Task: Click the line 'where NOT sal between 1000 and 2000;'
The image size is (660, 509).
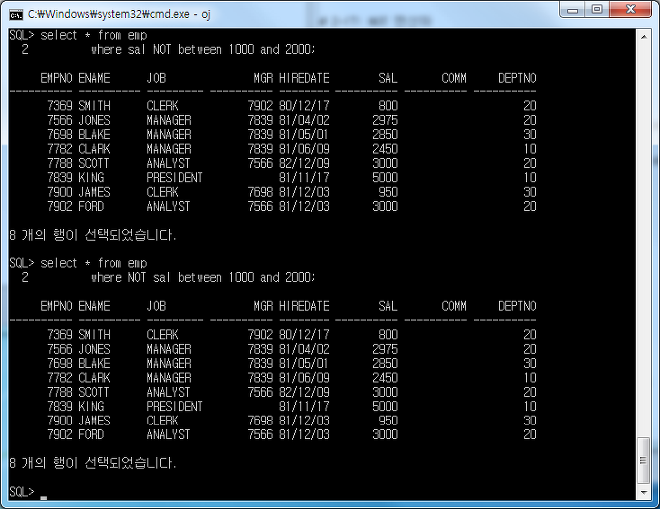Action: [x=202, y=278]
